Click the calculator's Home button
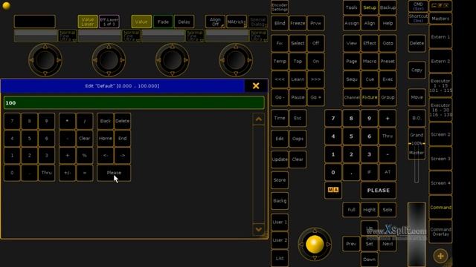 (106, 138)
